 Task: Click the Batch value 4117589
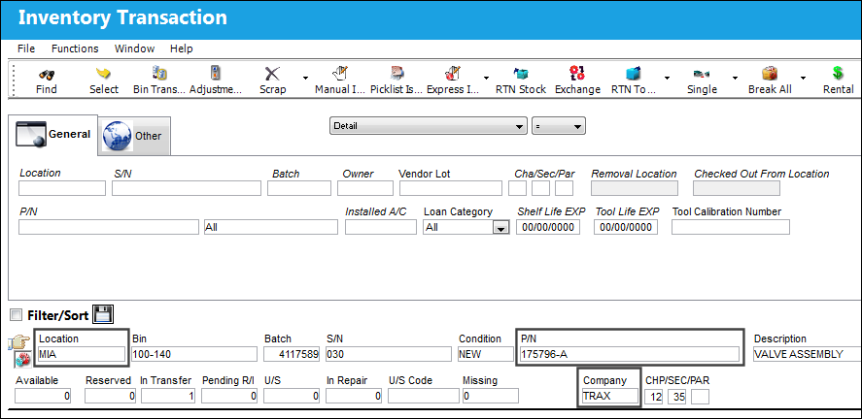point(292,354)
